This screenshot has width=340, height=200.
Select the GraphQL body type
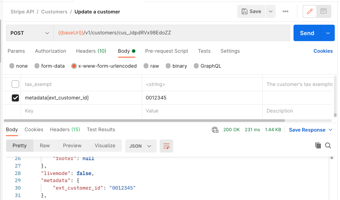click(x=196, y=66)
